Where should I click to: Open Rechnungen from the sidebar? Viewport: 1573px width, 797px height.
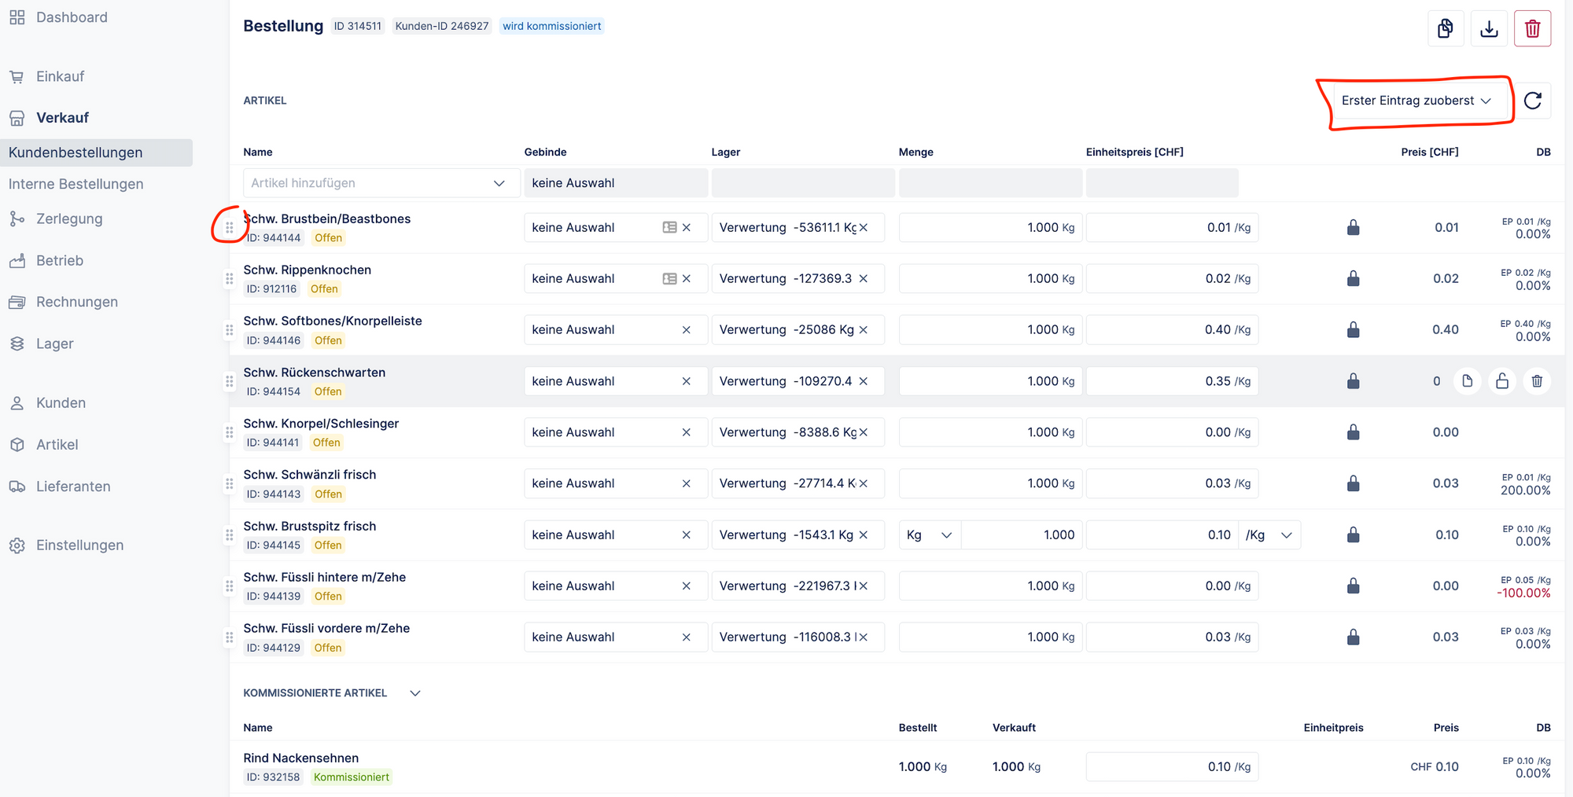coord(77,302)
